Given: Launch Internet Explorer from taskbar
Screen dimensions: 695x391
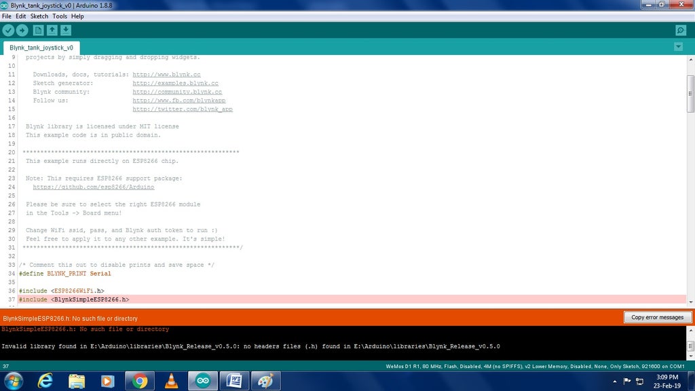Looking at the screenshot, I should pyautogui.click(x=45, y=381).
